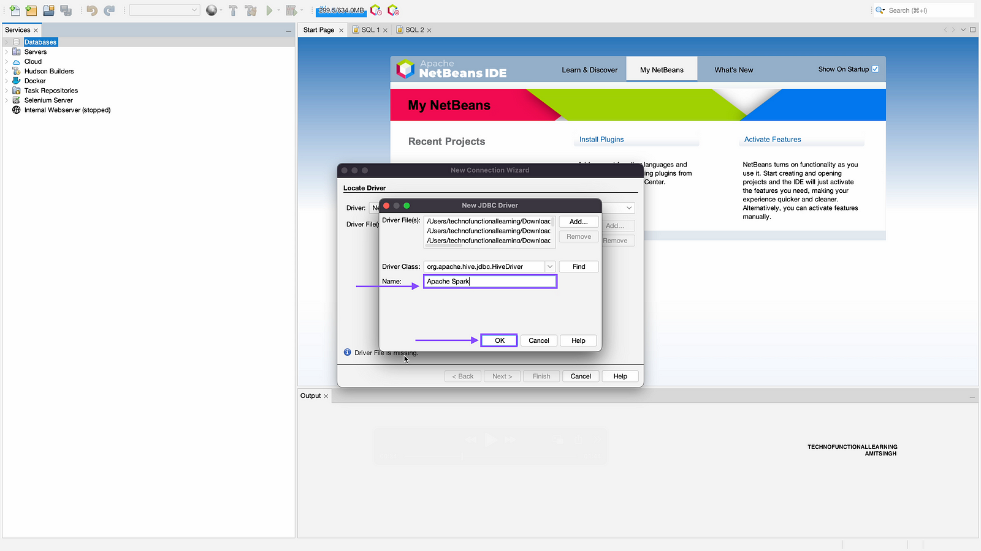Click the driver Name input field
Viewport: 981px width, 551px height.
(x=490, y=282)
